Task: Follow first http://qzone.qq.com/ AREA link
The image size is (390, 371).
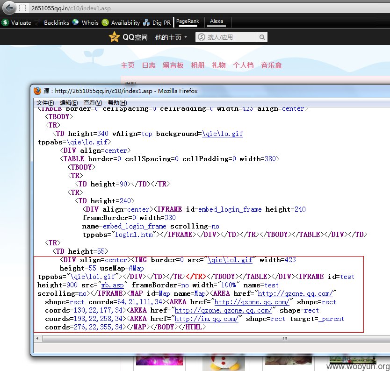Action: click(295, 293)
